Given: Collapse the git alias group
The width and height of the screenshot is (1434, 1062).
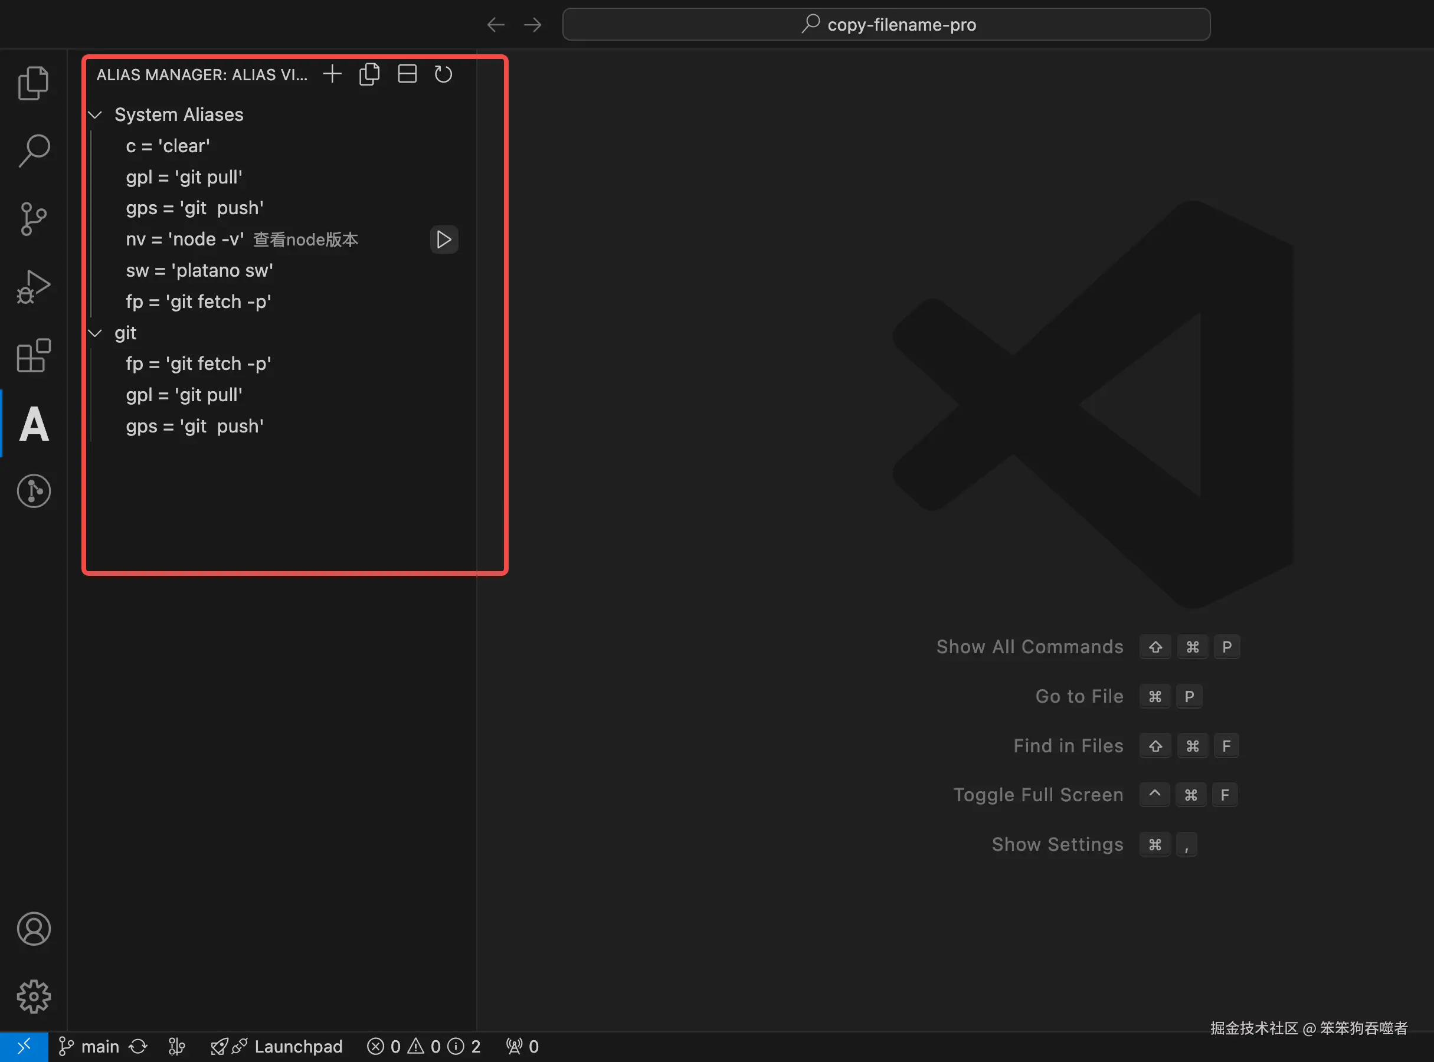Looking at the screenshot, I should pyautogui.click(x=96, y=333).
